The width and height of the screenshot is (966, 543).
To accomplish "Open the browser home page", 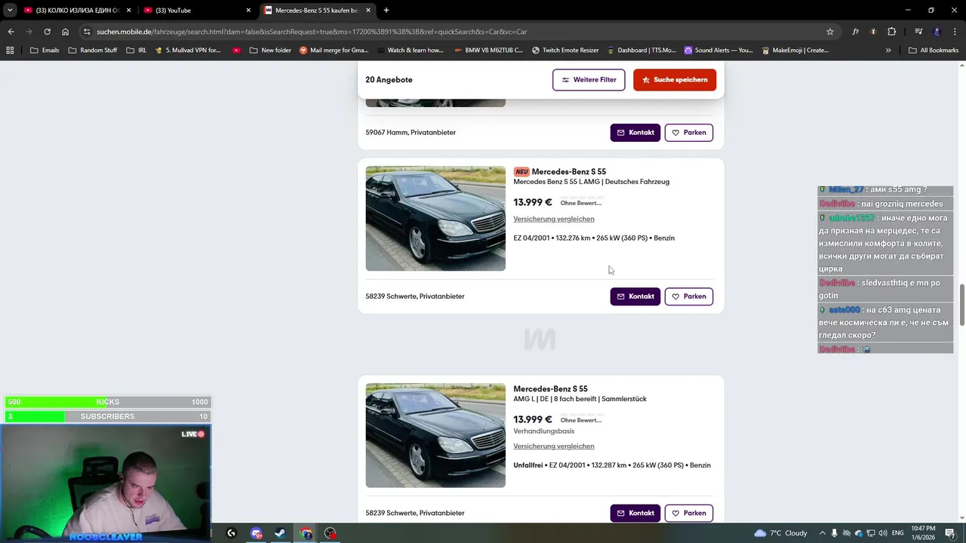I will (x=66, y=32).
